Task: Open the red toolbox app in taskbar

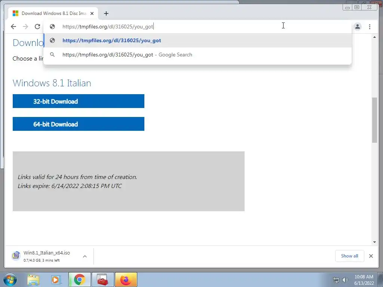Action: click(x=102, y=280)
